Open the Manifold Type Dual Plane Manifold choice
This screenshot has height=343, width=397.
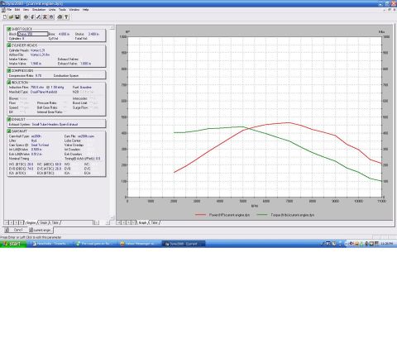44,92
